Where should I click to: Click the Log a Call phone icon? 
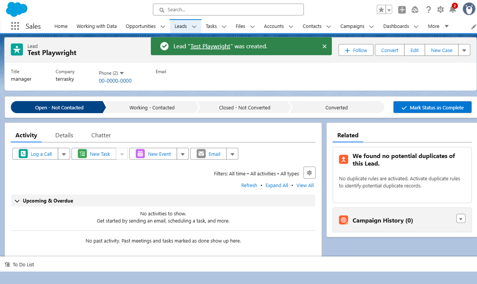pyautogui.click(x=23, y=154)
